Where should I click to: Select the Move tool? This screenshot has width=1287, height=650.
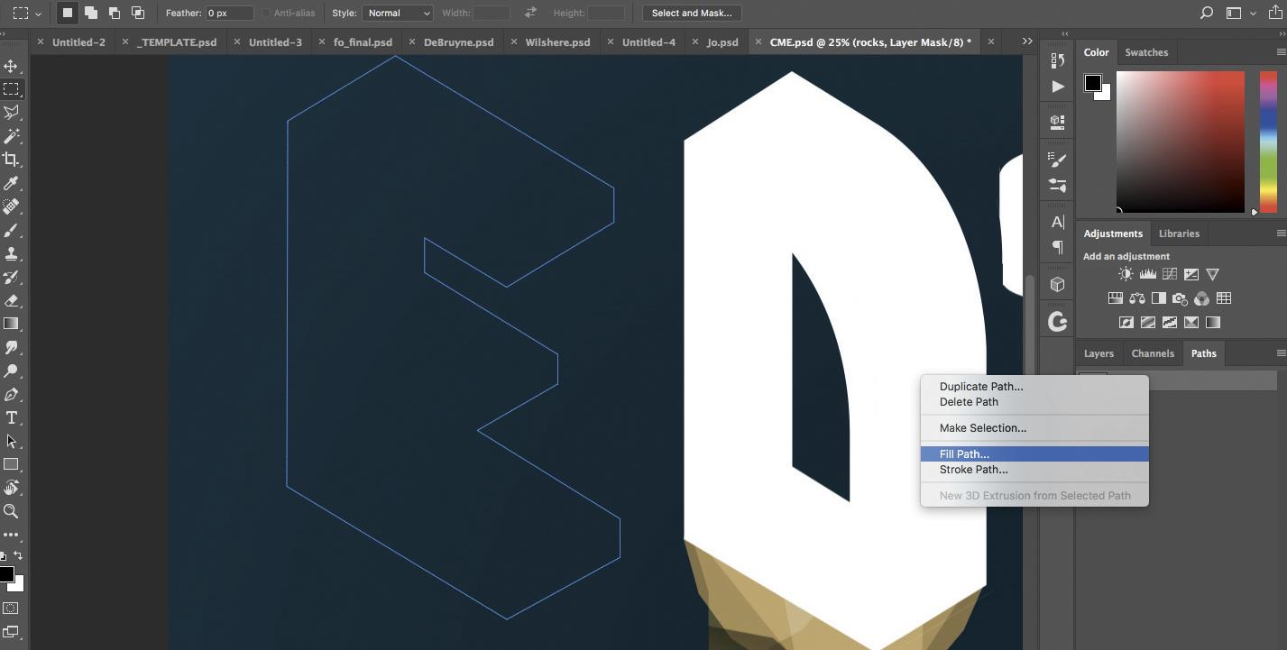pyautogui.click(x=12, y=66)
